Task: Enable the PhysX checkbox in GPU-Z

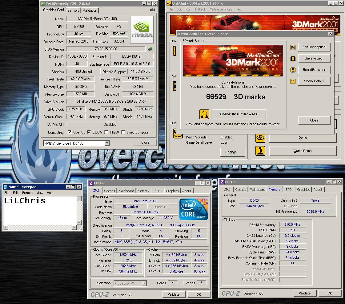Action: 106,132
